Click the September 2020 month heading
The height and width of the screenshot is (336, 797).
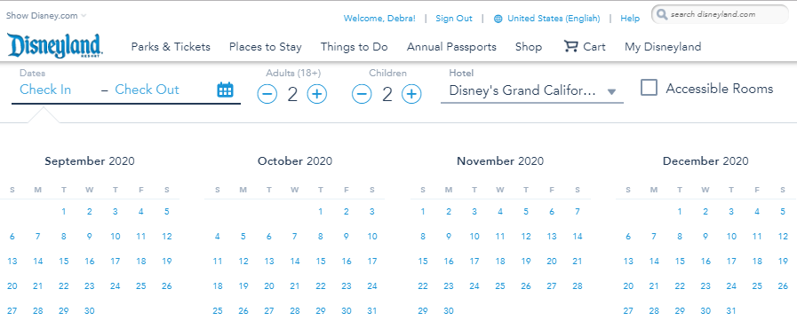(90, 161)
